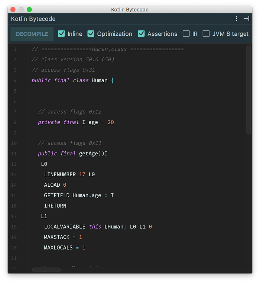The width and height of the screenshot is (260, 283).
Task: Click the 'access flags 0x12' comment
Action: [69, 112]
